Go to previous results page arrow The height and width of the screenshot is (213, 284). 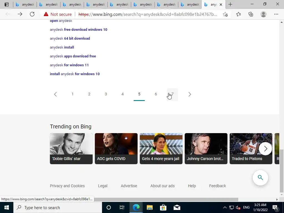(55, 94)
